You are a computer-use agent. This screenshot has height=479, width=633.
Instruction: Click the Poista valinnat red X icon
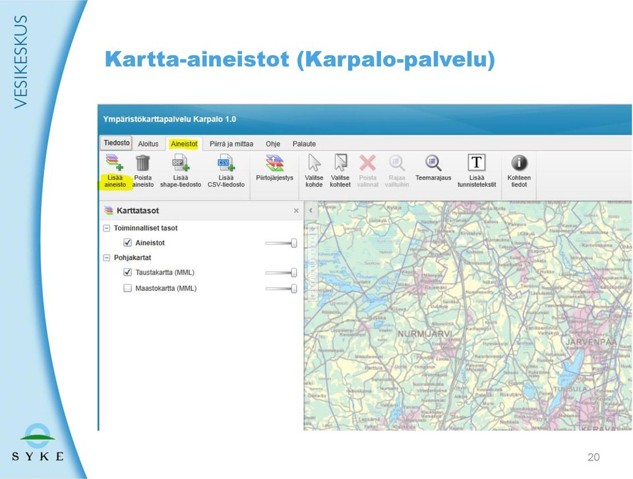pyautogui.click(x=368, y=163)
